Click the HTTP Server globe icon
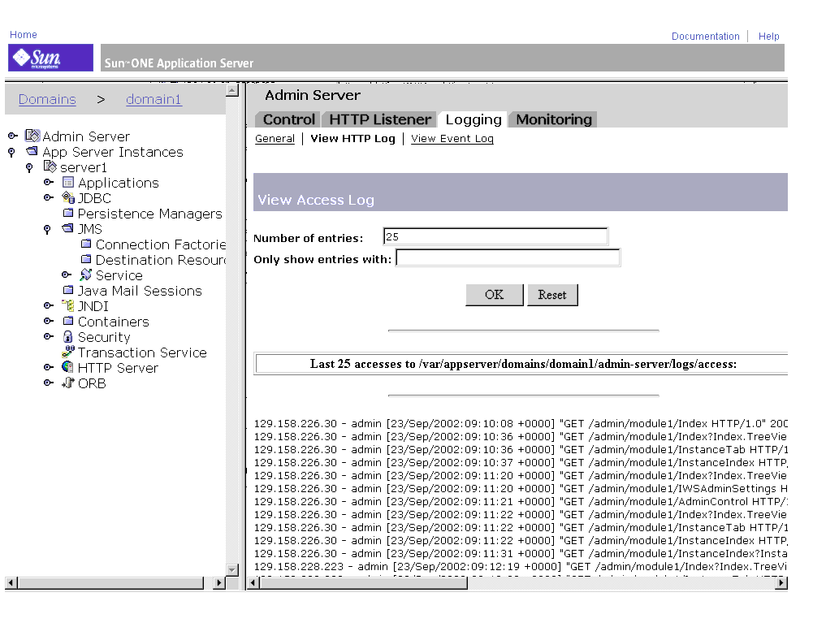The width and height of the screenshot is (826, 640). tap(67, 366)
